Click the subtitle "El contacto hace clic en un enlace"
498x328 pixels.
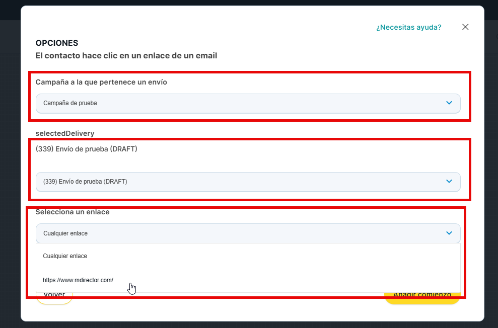tap(126, 56)
